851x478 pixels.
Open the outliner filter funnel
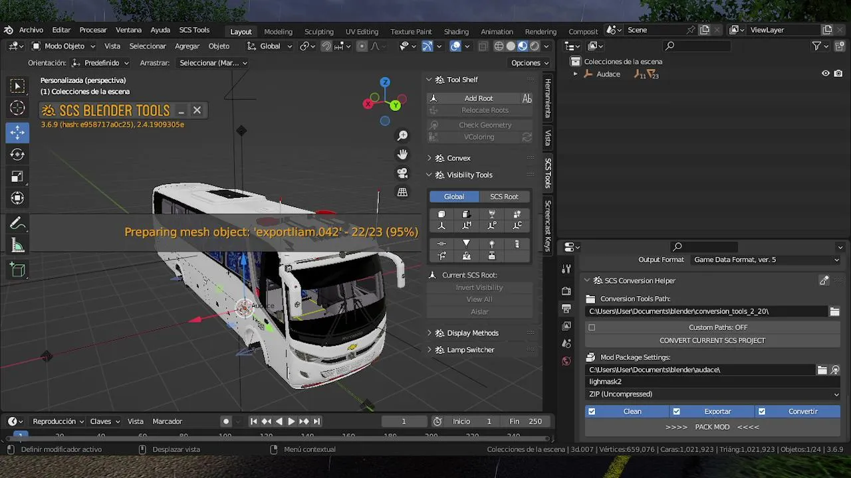tap(816, 46)
